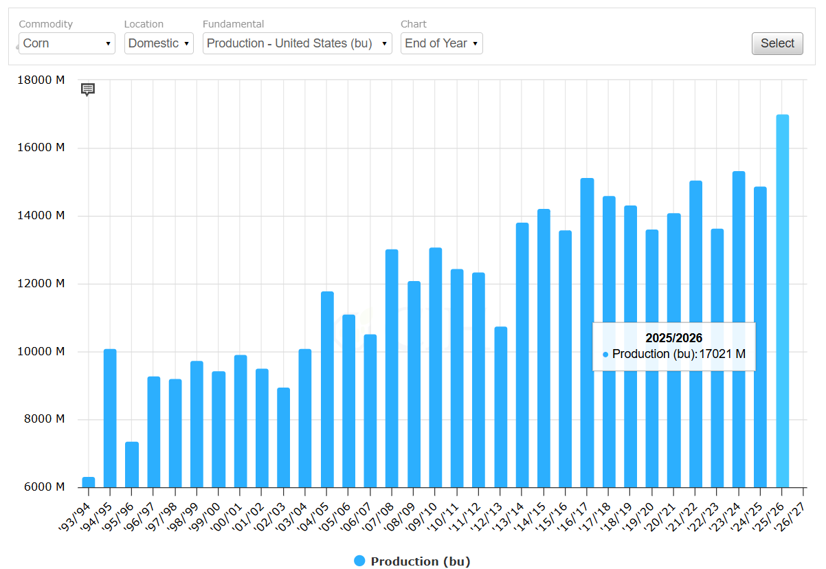Toggle the Production (bu) legend item

click(x=420, y=561)
